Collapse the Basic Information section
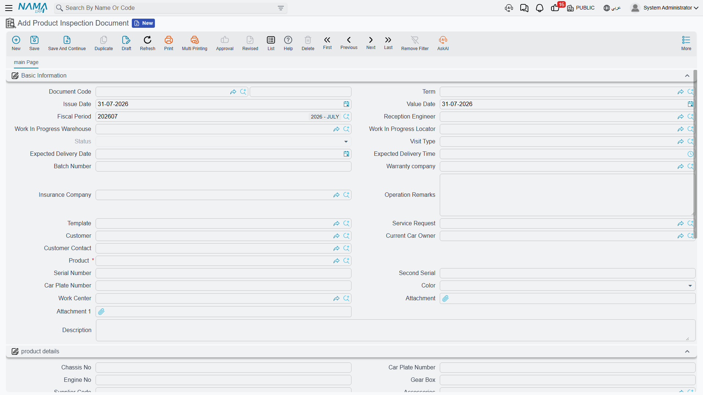Image resolution: width=703 pixels, height=395 pixels. [687, 76]
